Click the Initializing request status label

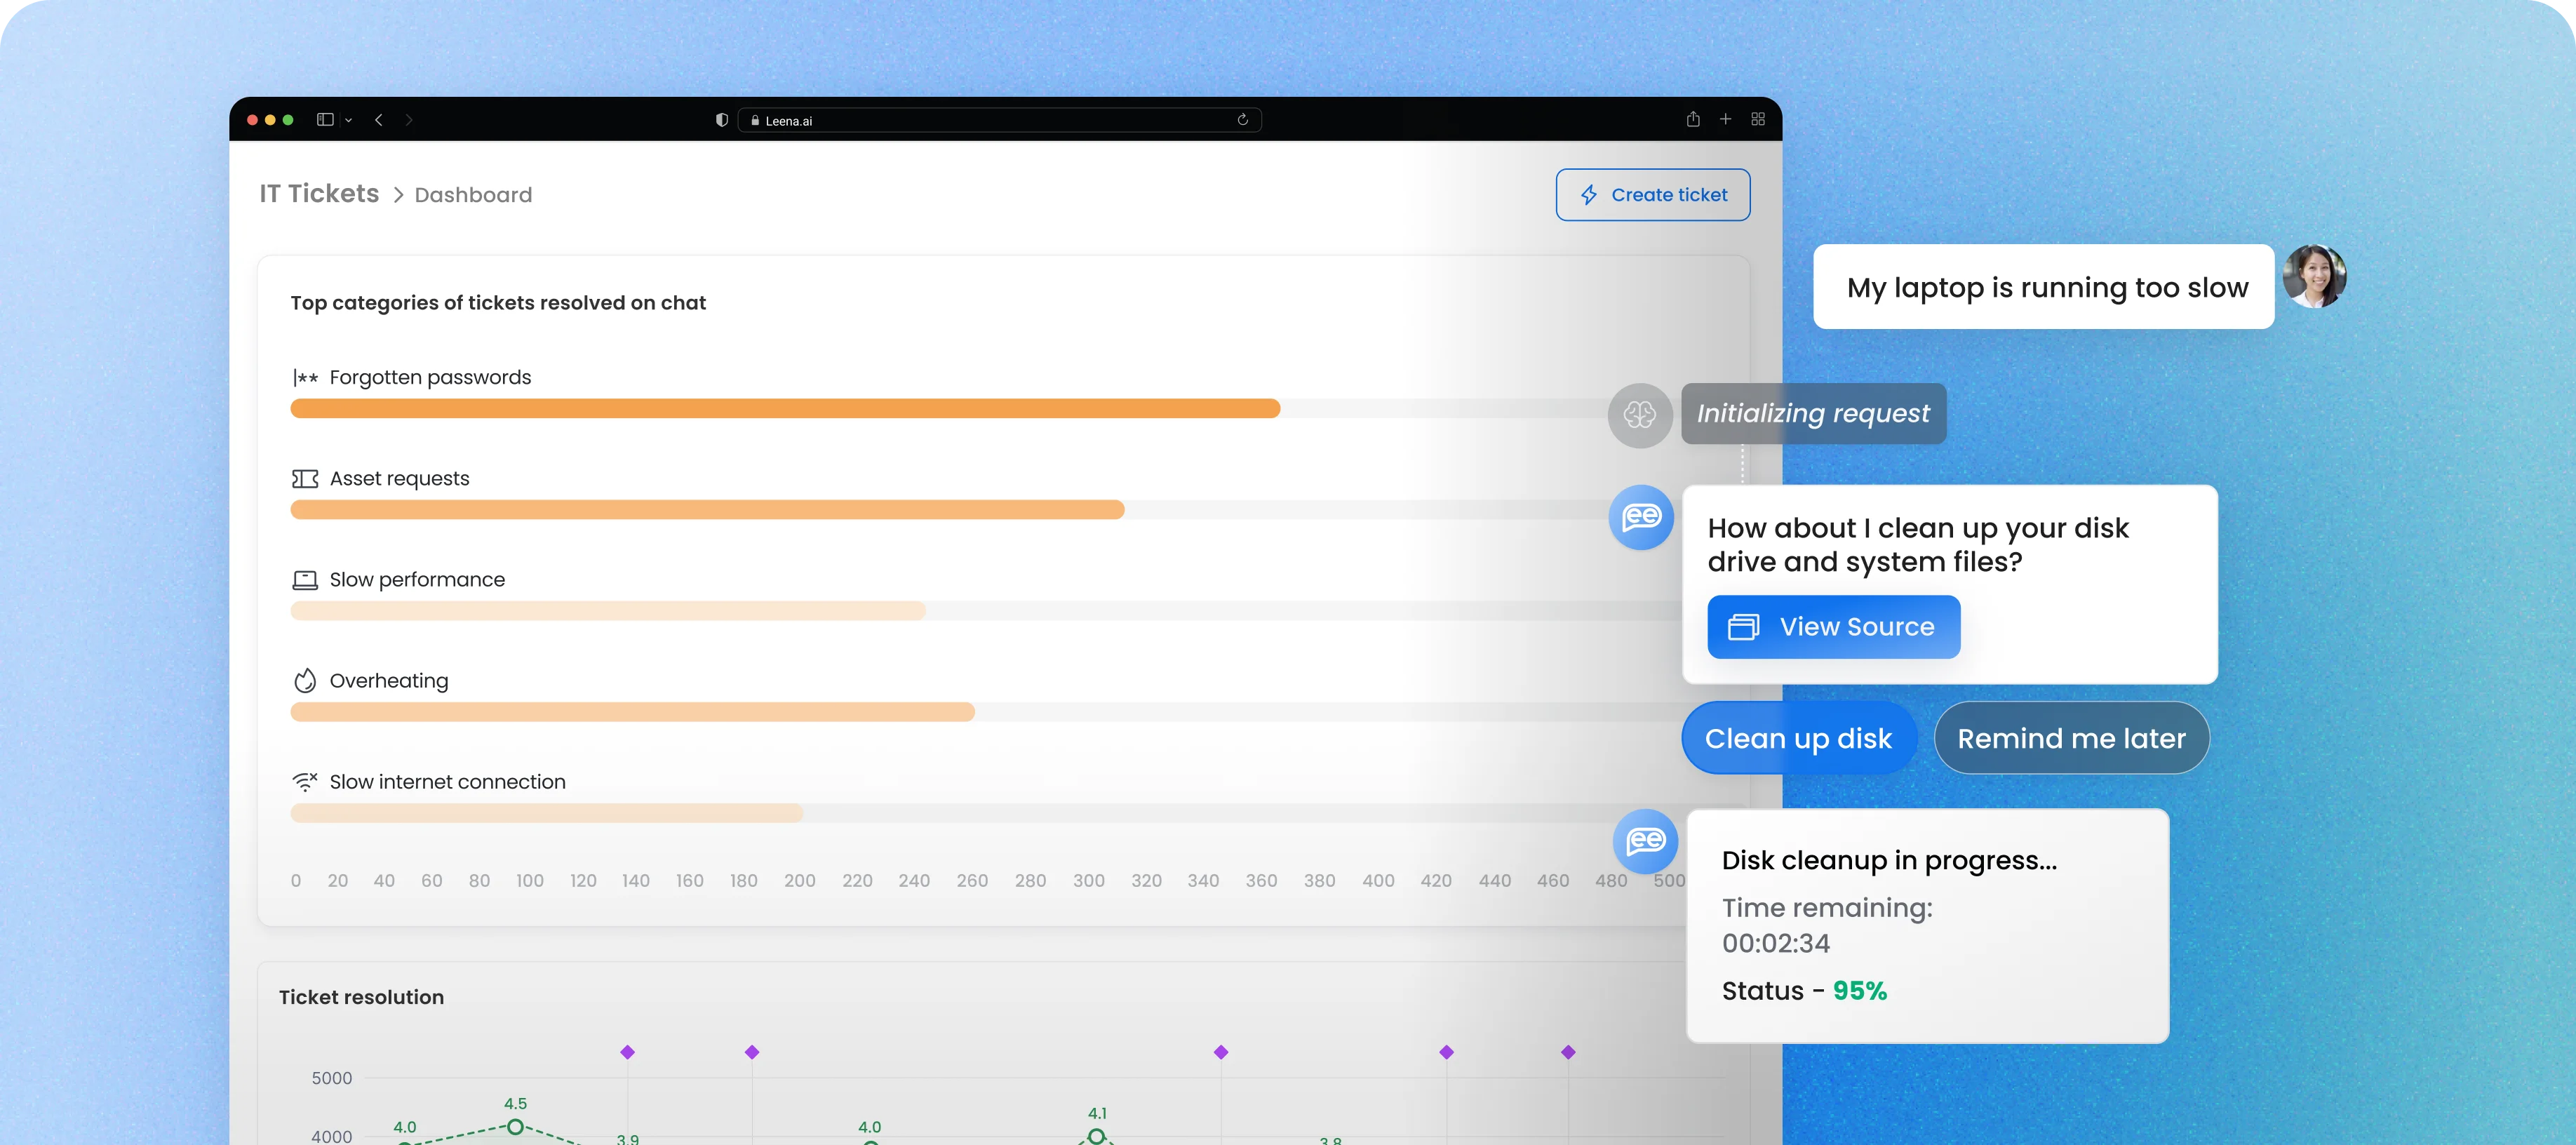1813,413
